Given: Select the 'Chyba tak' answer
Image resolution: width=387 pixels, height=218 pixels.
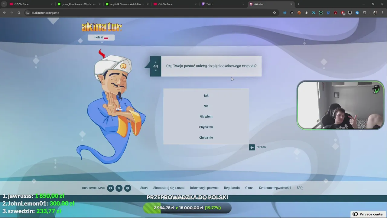Looking at the screenshot, I should 206,127.
